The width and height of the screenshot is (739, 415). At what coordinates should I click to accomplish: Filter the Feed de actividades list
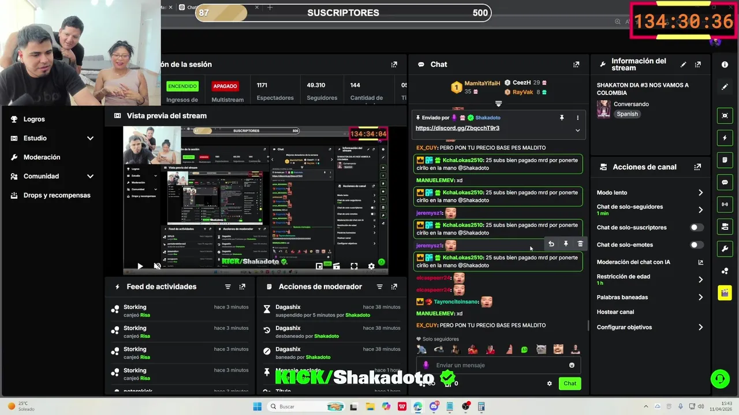pyautogui.click(x=227, y=286)
